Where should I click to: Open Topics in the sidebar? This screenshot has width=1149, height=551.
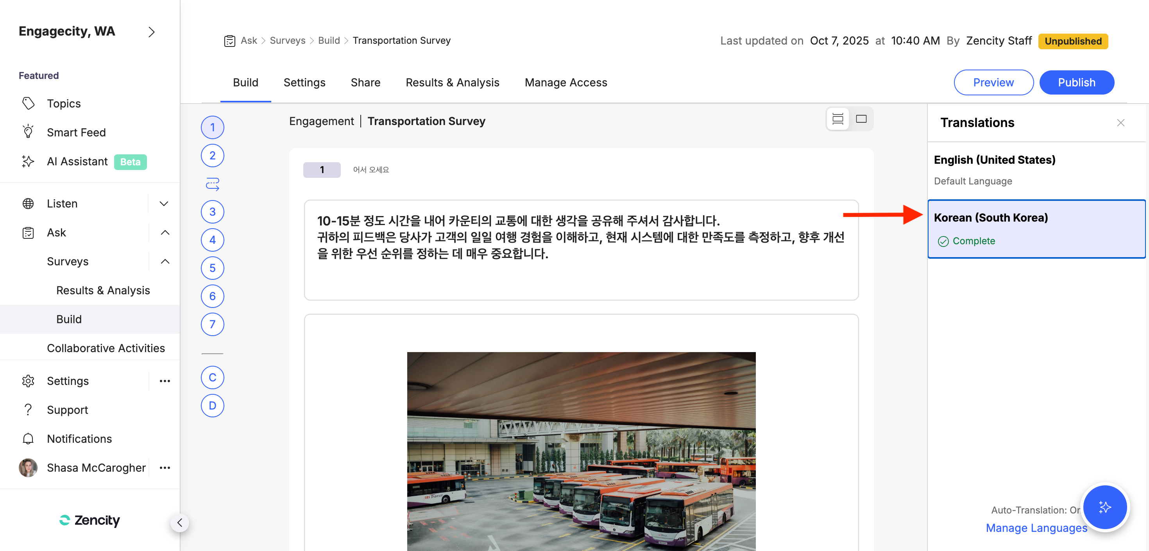coord(64,104)
